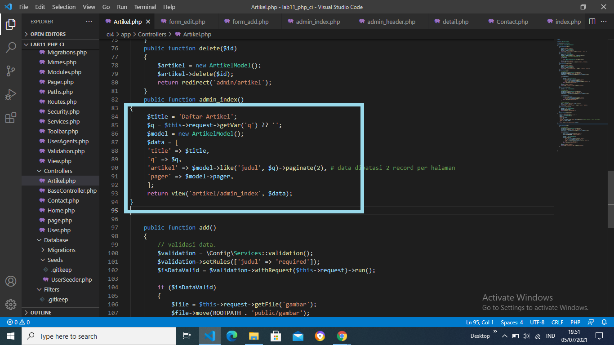This screenshot has height=345, width=614.
Task: Split the editor using the split icon
Action: [591, 21]
